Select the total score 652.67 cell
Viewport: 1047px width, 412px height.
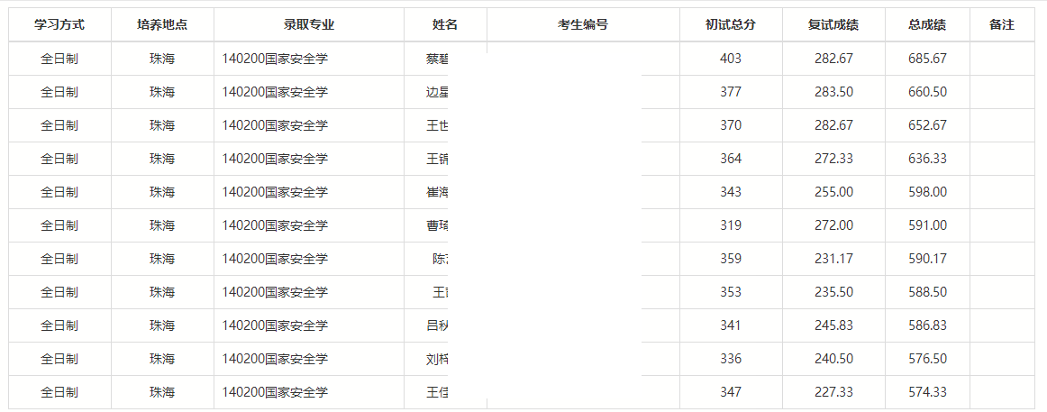pos(927,125)
